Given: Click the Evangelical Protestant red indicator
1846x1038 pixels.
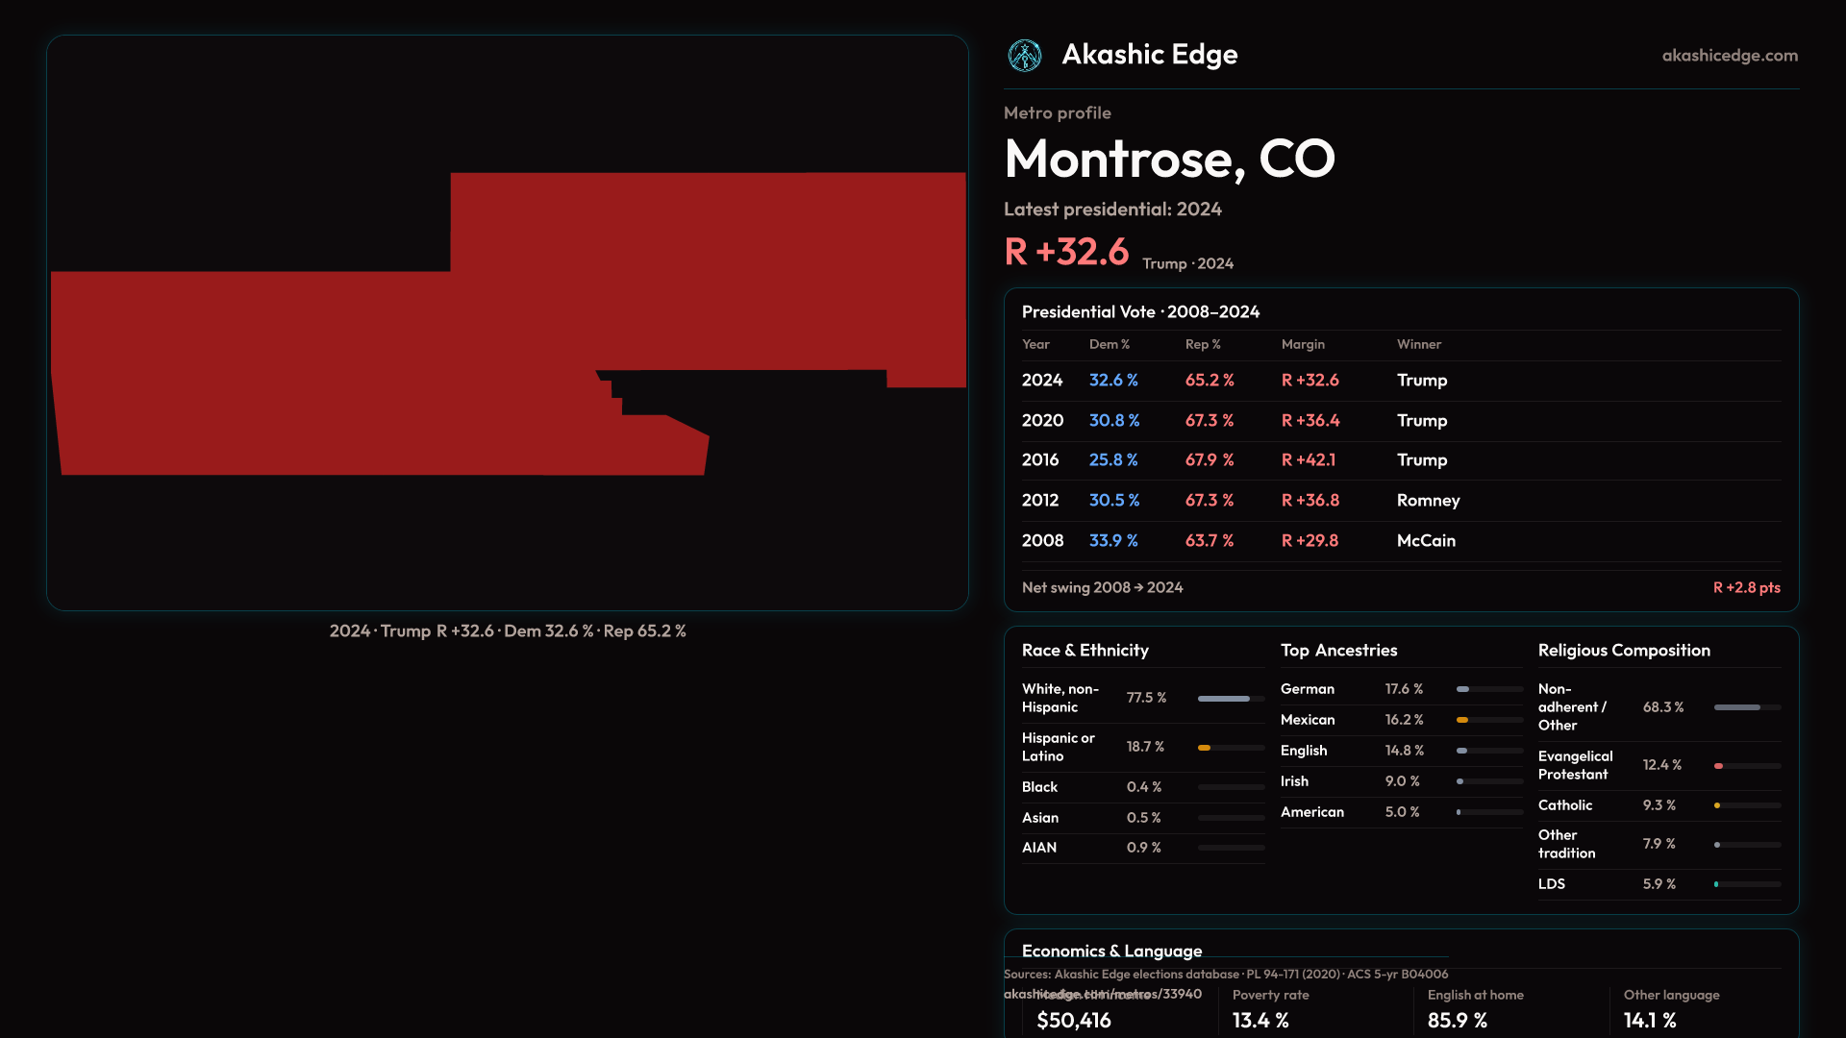Looking at the screenshot, I should tap(1718, 766).
